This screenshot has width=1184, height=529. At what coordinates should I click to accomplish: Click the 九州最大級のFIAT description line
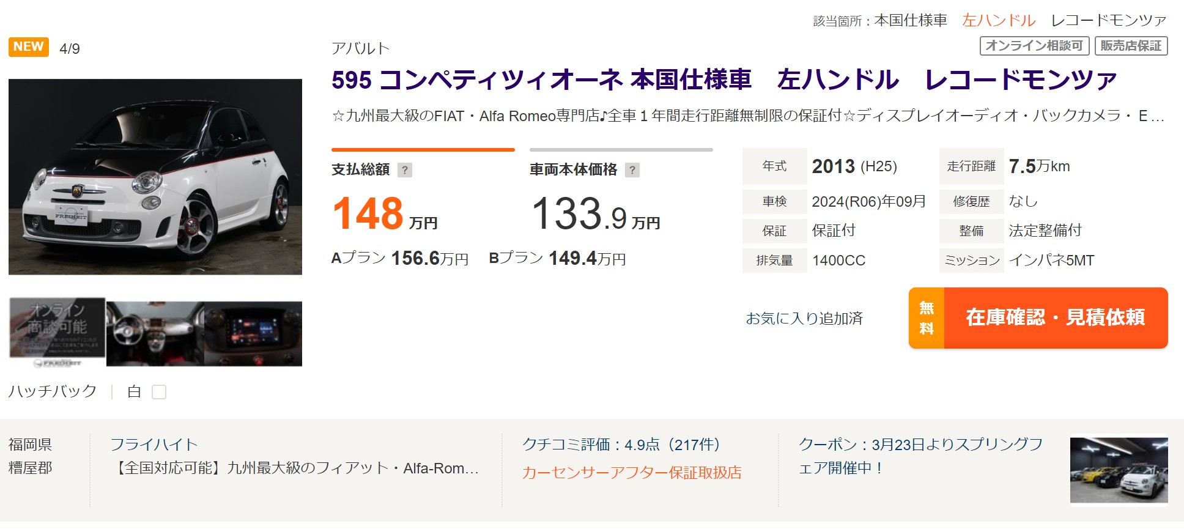748,116
